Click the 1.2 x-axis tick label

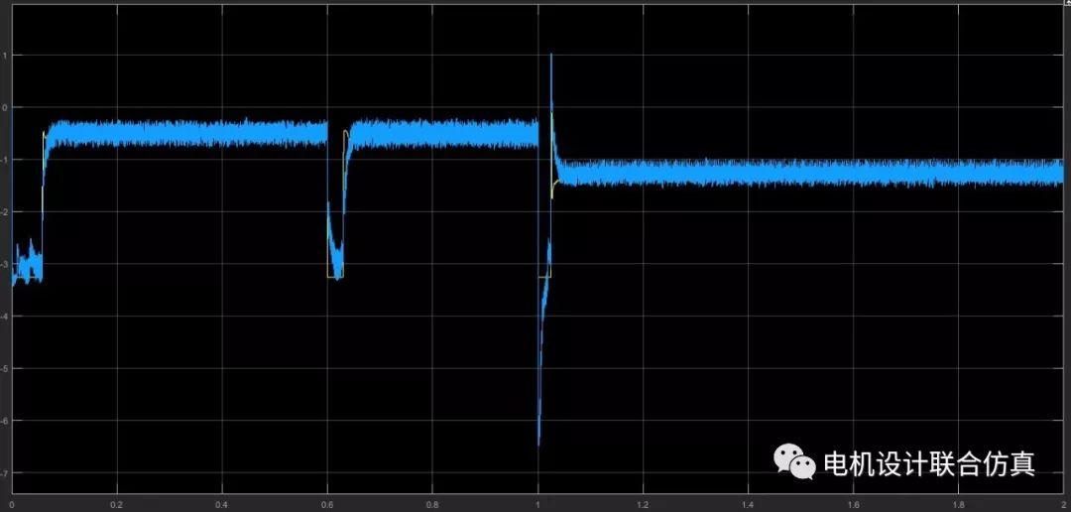[643, 503]
